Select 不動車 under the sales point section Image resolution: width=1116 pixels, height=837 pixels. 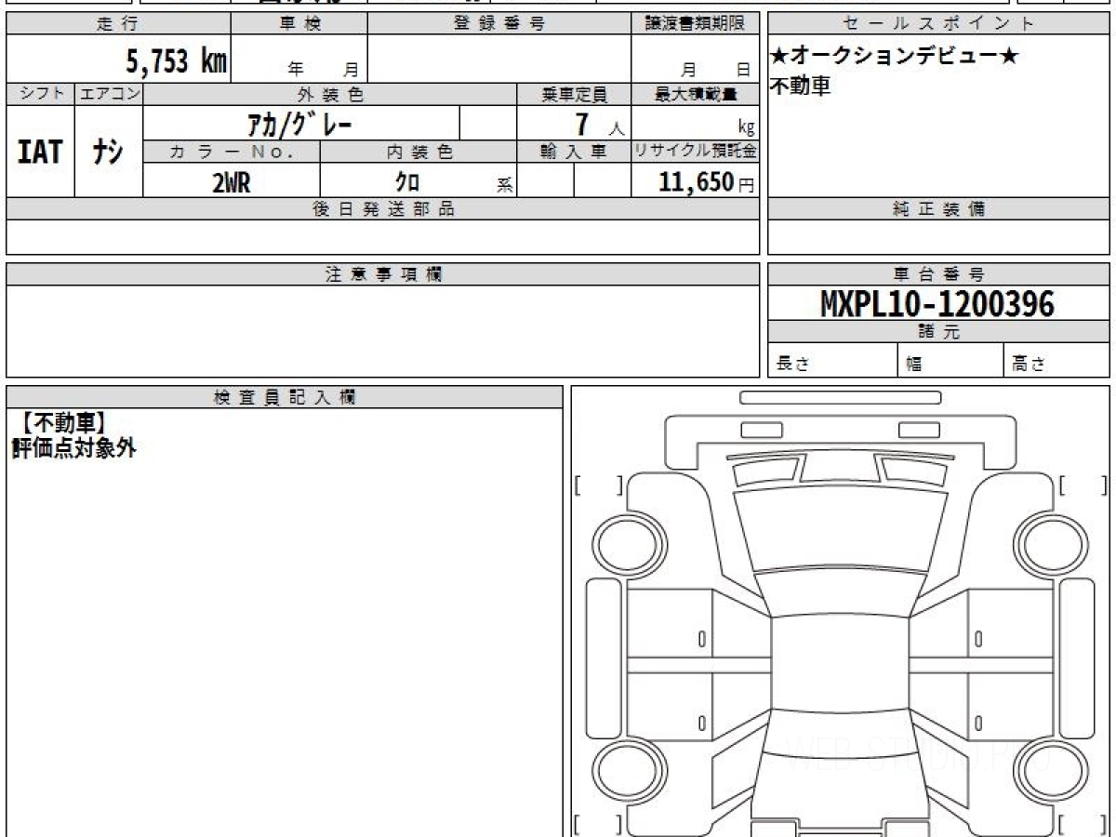click(x=801, y=86)
